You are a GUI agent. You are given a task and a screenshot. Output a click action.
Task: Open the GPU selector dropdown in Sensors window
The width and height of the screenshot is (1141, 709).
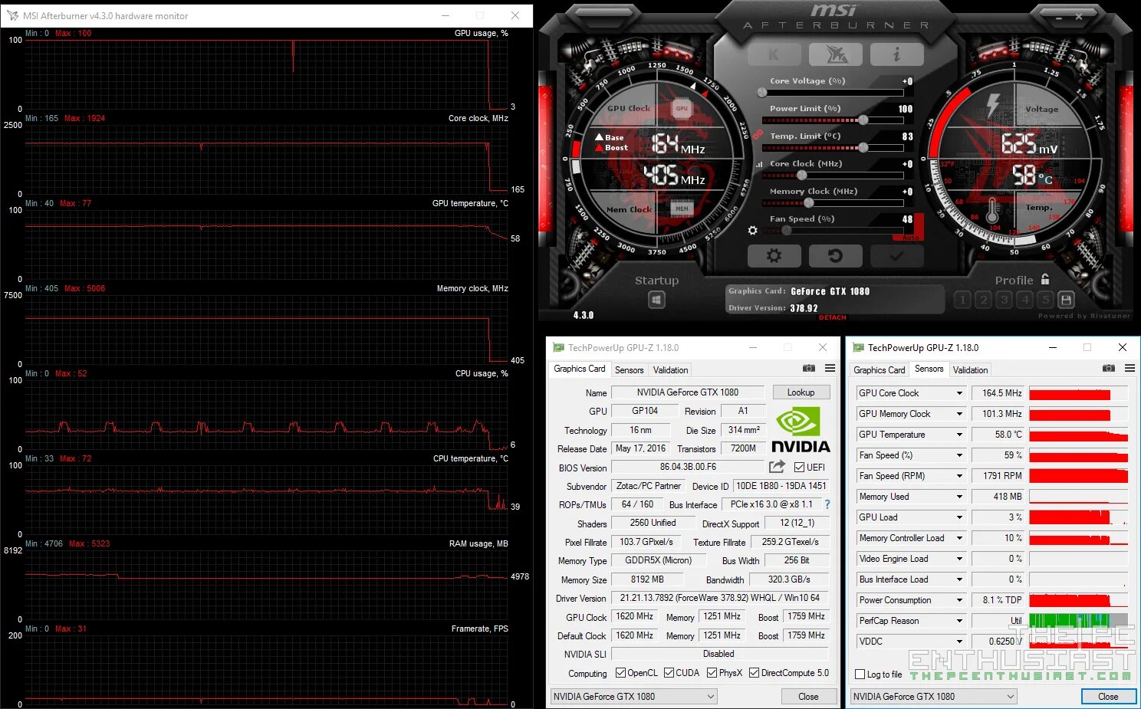(933, 696)
